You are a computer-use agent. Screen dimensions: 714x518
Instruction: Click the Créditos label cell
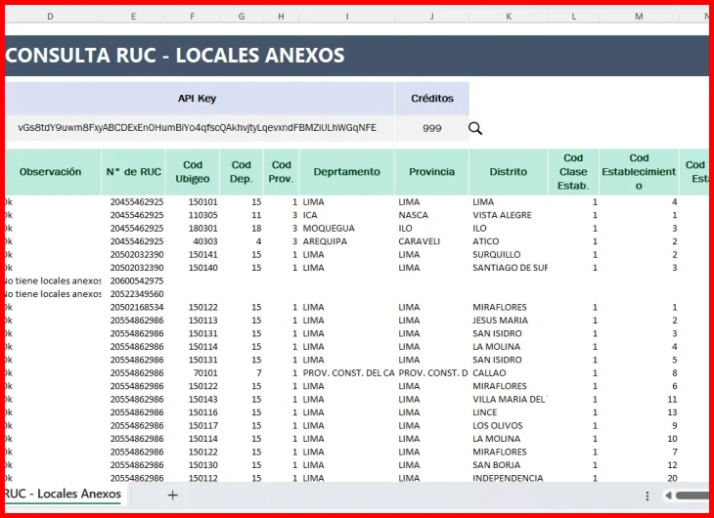pos(431,99)
